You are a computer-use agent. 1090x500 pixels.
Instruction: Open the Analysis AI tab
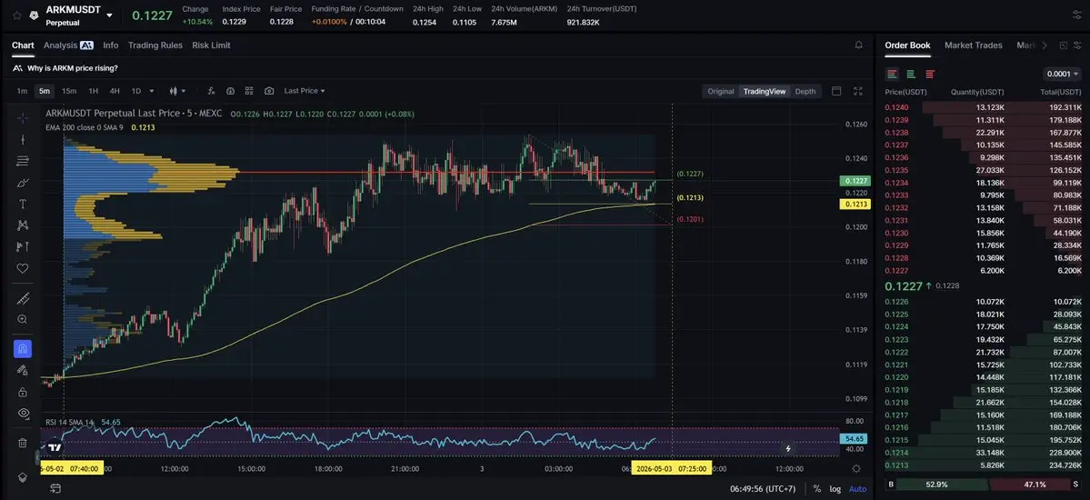68,45
